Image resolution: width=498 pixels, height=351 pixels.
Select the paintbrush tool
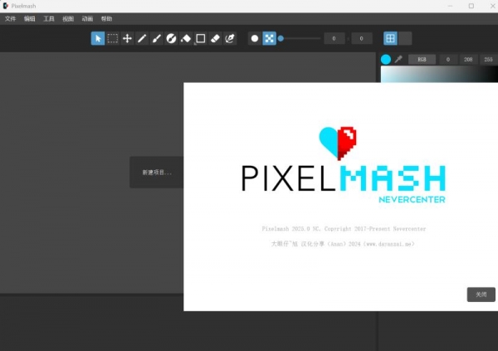157,38
